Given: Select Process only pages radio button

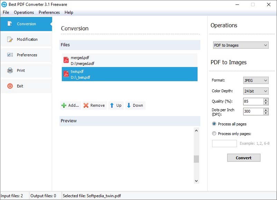Looking at the screenshot, I should [214, 133].
